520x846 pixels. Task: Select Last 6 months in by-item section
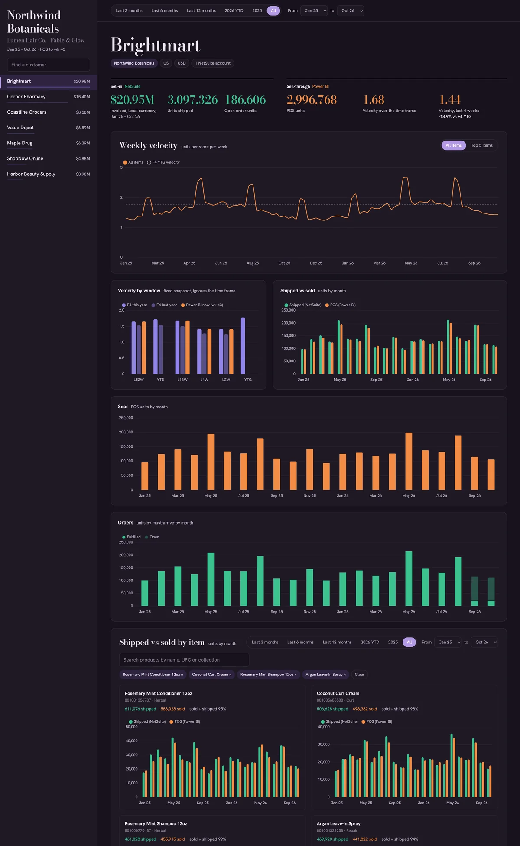(300, 643)
